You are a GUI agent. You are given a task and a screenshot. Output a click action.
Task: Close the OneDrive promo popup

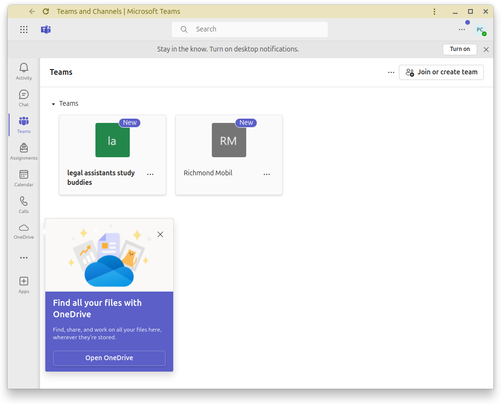(160, 234)
